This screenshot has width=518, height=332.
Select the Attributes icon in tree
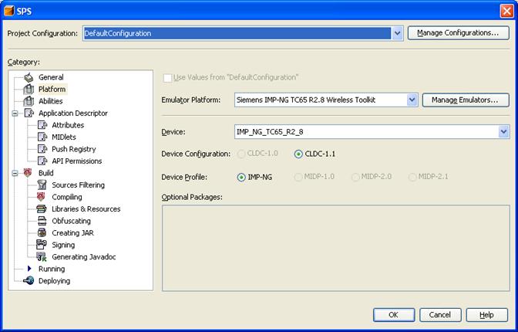[42, 125]
